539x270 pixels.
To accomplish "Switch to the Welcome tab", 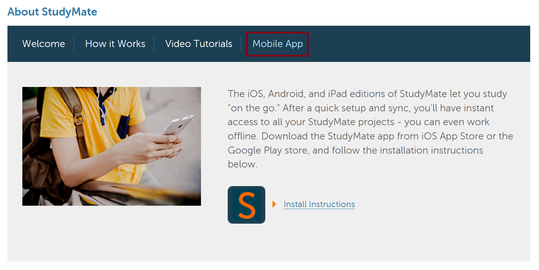I will click(x=44, y=44).
